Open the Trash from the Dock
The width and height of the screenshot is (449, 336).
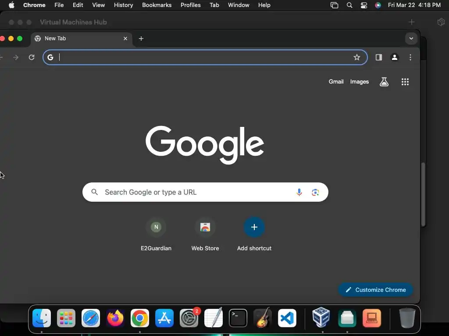407,318
